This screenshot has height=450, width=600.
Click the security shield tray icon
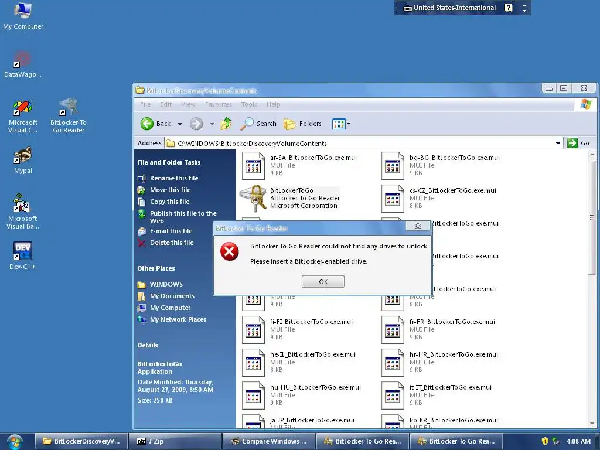tap(545, 441)
